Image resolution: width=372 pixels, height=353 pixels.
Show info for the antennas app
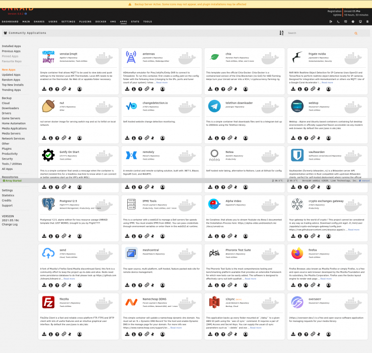click(134, 89)
